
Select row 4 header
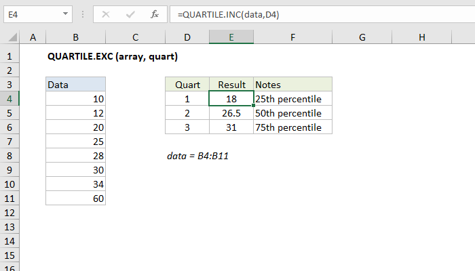[9, 99]
